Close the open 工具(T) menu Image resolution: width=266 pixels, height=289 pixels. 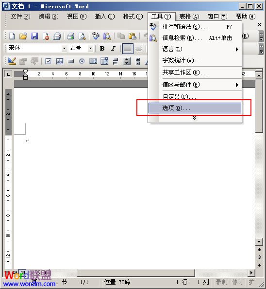[162, 17]
